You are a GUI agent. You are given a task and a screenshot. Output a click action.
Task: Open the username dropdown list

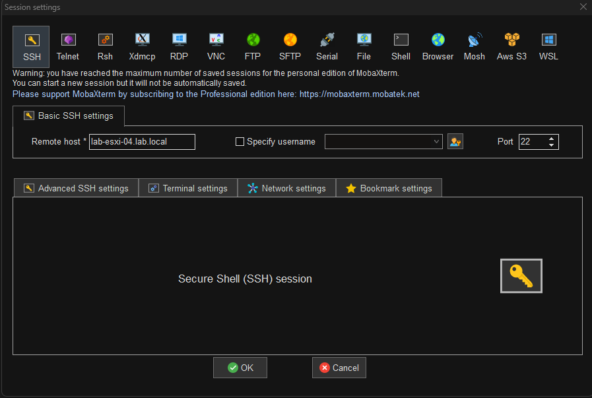[436, 141]
